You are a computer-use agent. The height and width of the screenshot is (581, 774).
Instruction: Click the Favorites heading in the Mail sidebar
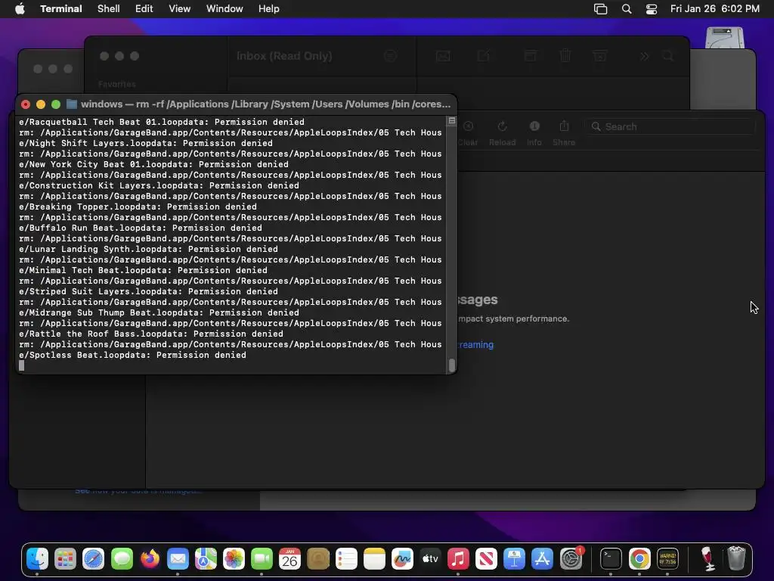point(117,85)
